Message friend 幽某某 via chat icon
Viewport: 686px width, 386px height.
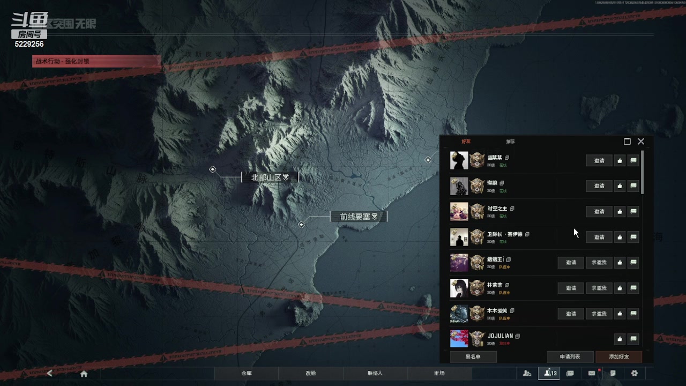point(633,160)
